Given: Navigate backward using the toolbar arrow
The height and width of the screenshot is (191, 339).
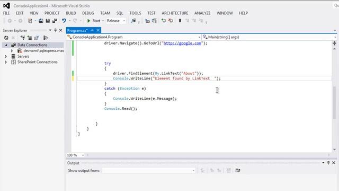Looking at the screenshot, I should [x=10, y=21].
